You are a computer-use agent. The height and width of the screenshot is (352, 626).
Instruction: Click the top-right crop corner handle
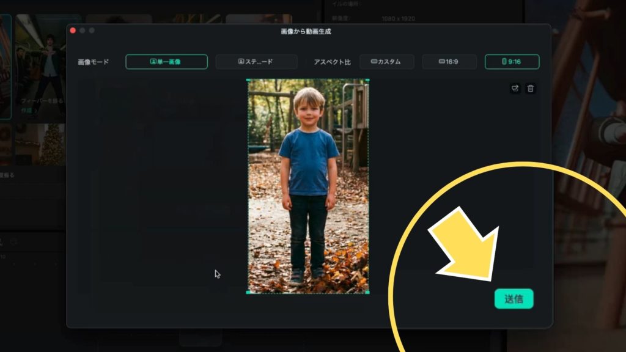[x=368, y=80]
